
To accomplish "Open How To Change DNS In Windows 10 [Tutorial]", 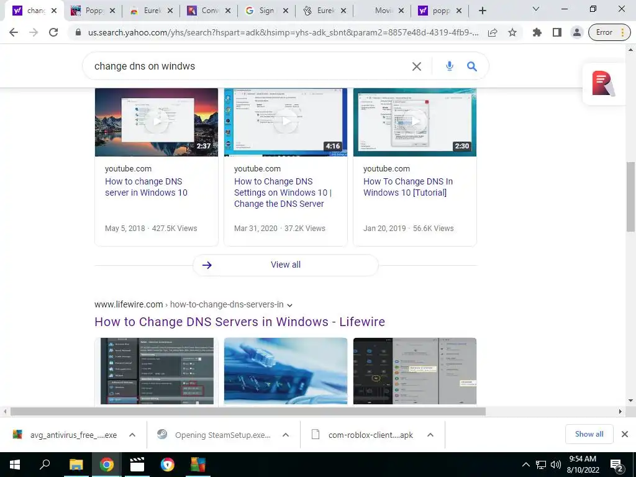I will (408, 187).
